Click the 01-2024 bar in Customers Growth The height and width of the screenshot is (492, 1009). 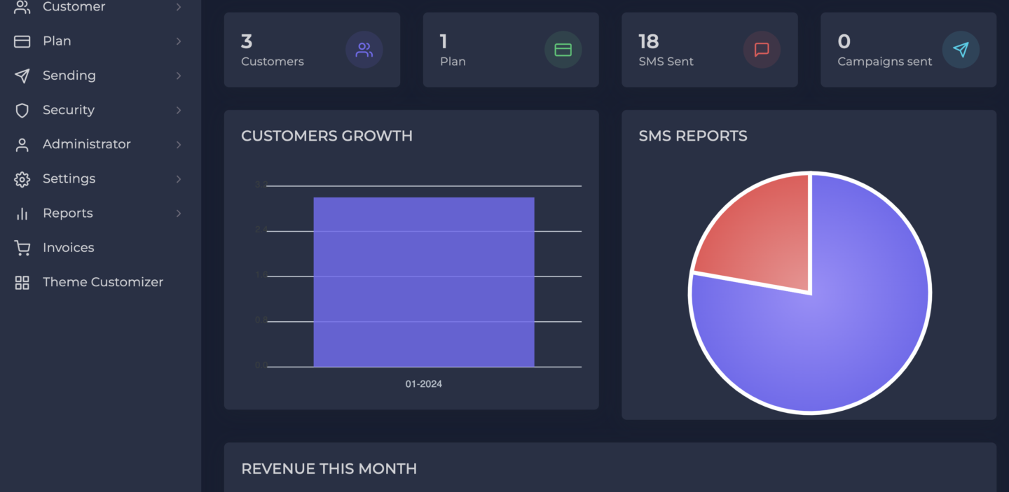click(x=424, y=282)
